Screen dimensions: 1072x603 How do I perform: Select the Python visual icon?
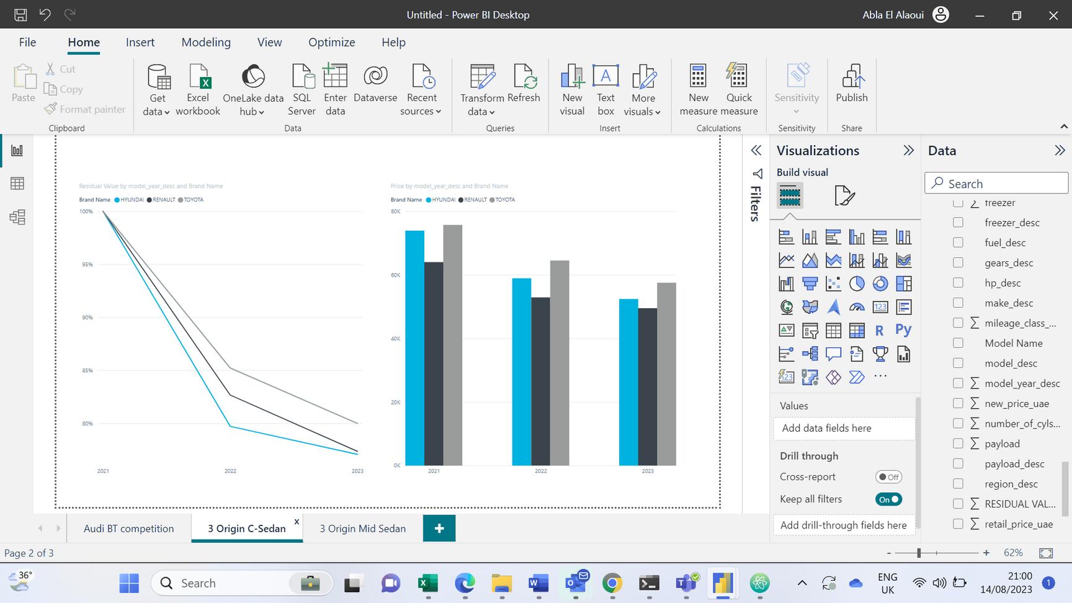point(904,330)
